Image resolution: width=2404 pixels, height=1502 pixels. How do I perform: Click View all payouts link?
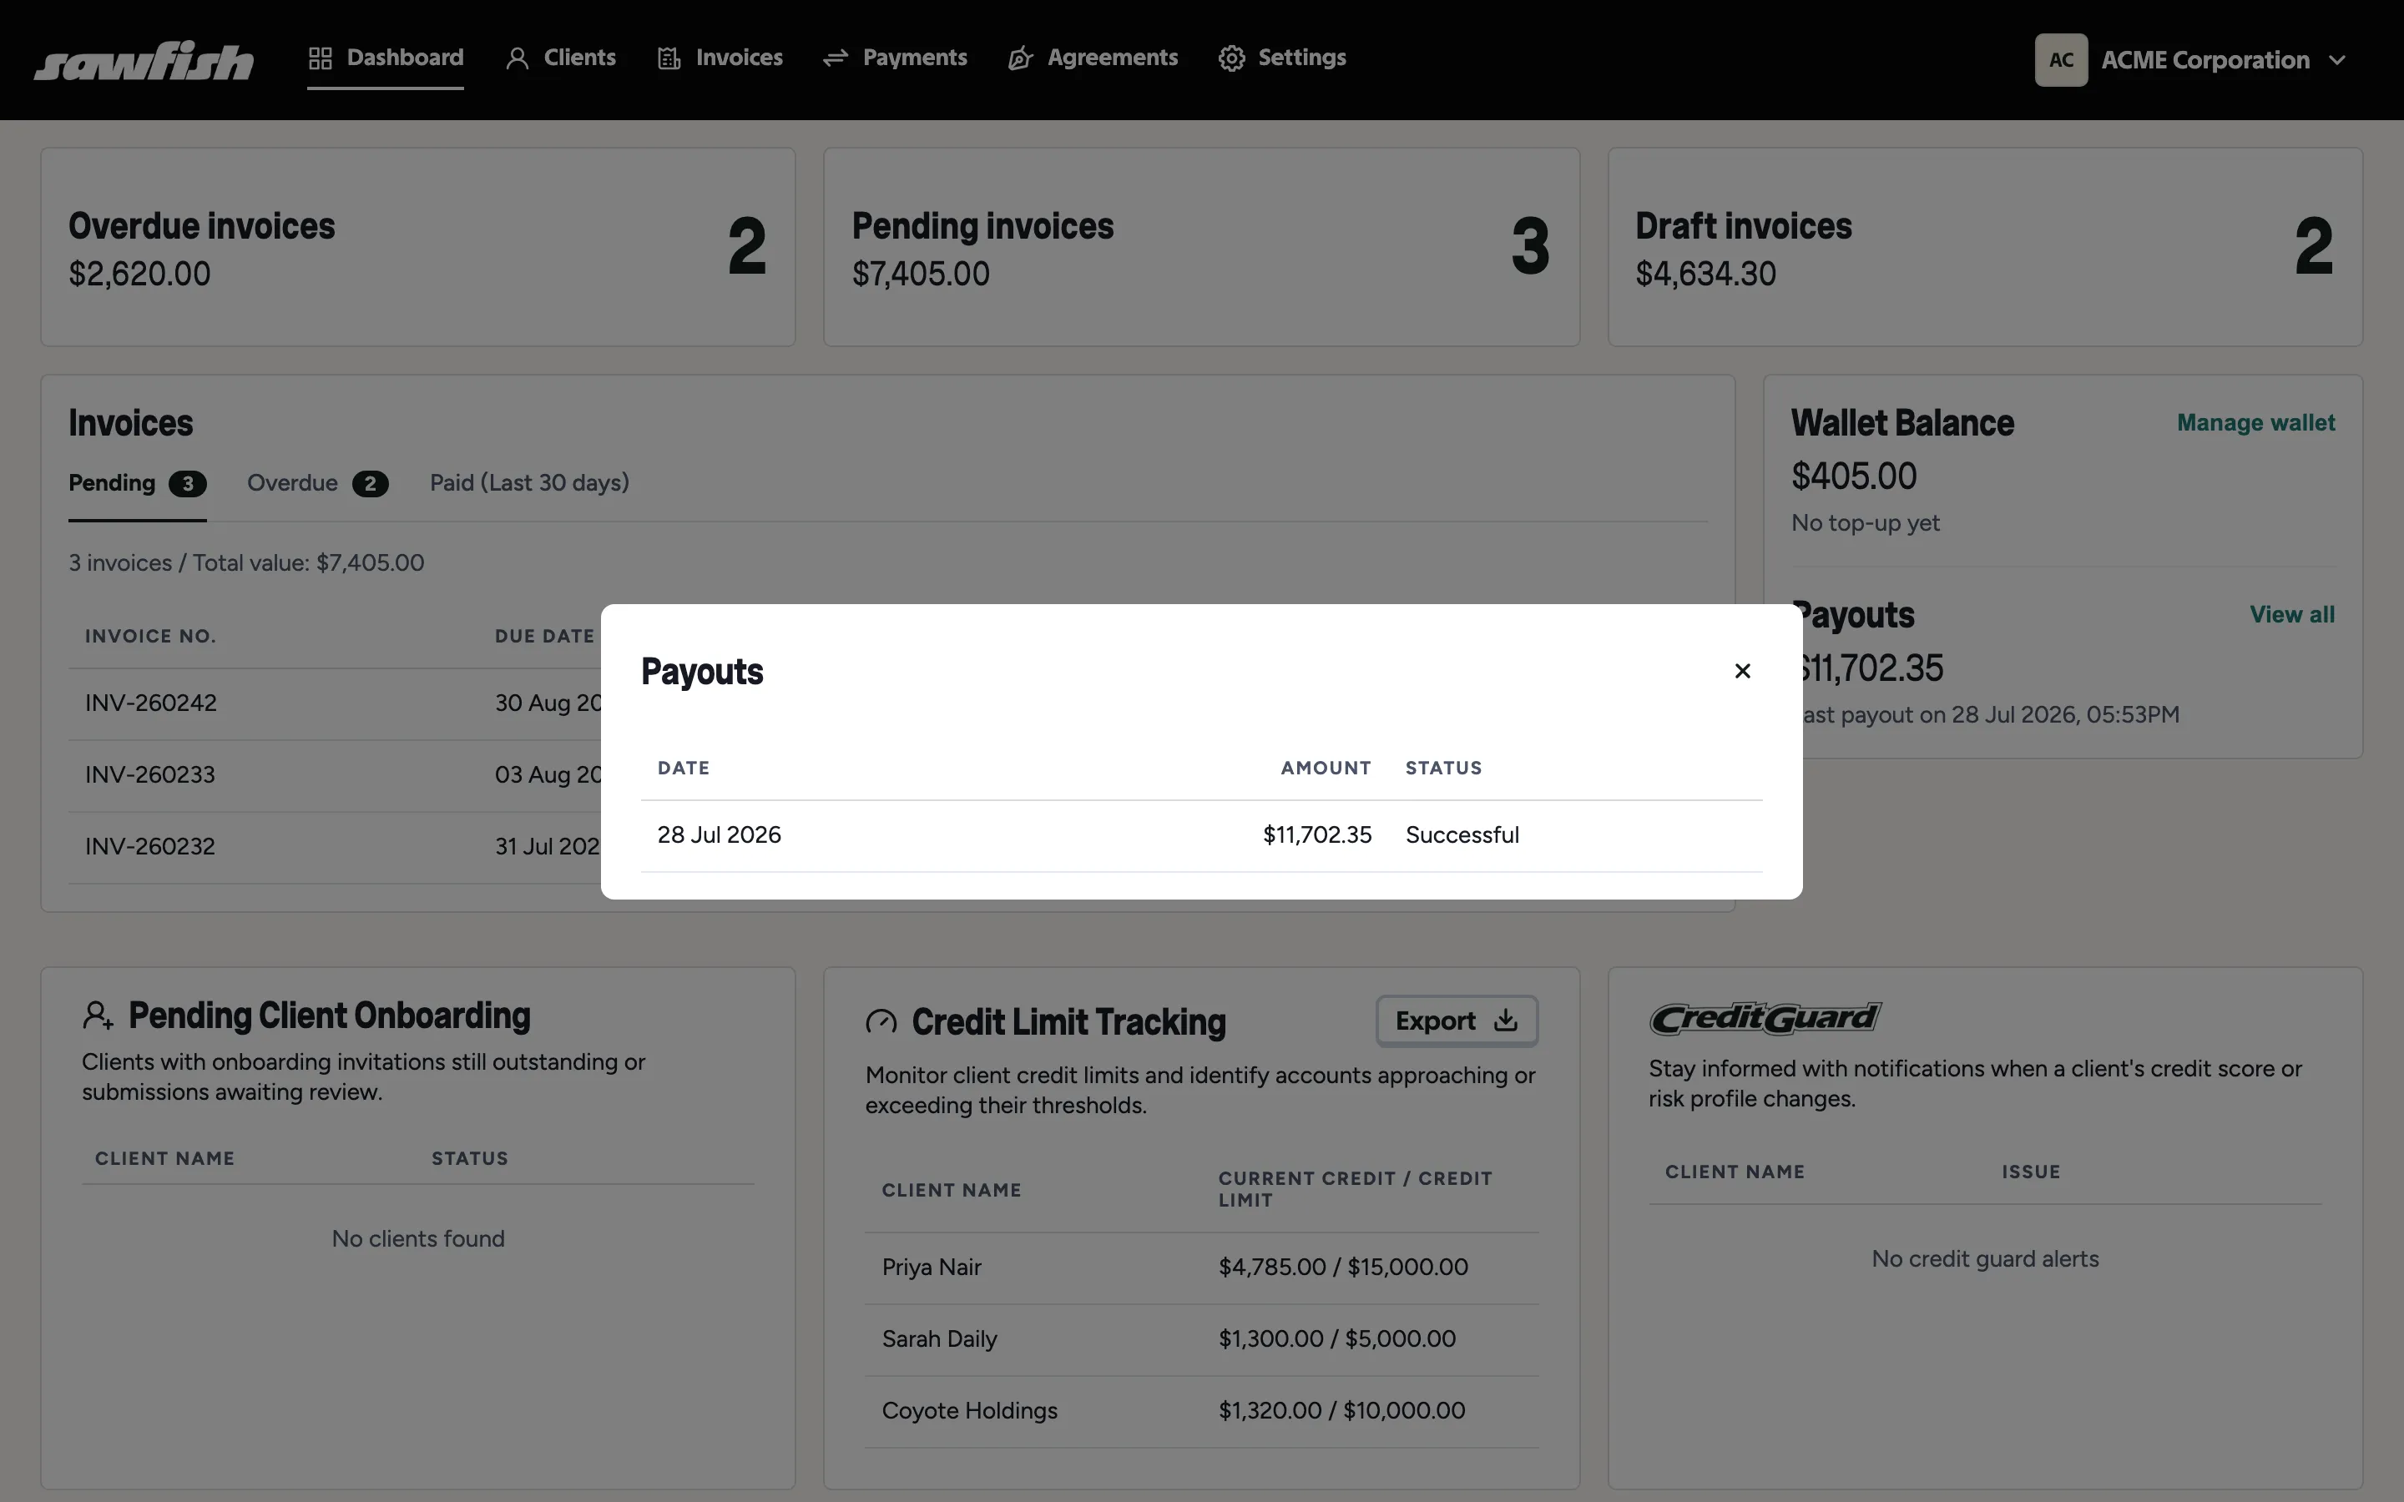click(2292, 615)
